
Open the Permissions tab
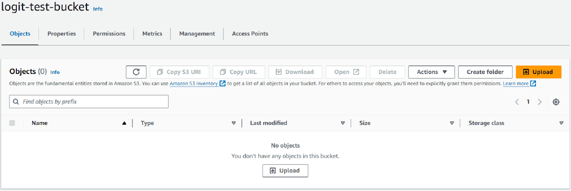pos(109,34)
